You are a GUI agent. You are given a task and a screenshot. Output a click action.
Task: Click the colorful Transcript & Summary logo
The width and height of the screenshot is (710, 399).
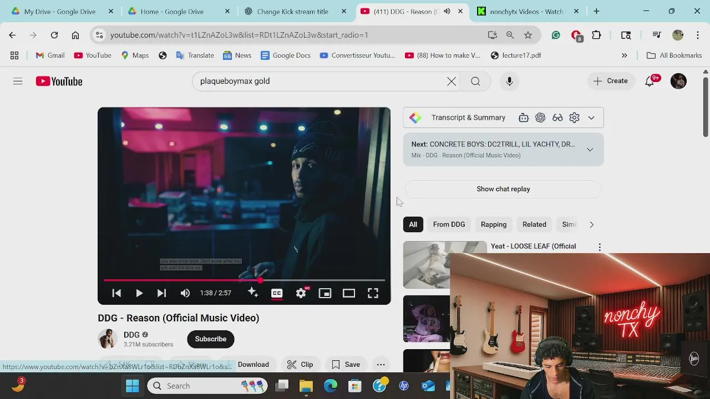tap(415, 117)
